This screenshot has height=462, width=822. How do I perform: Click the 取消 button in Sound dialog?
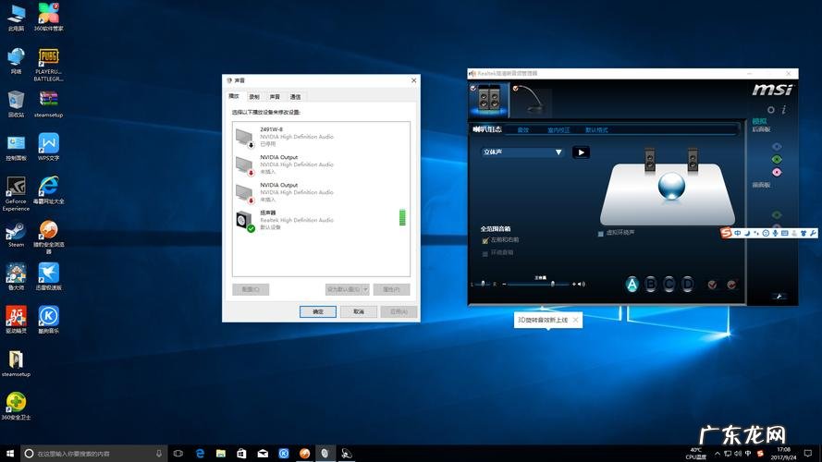(359, 312)
